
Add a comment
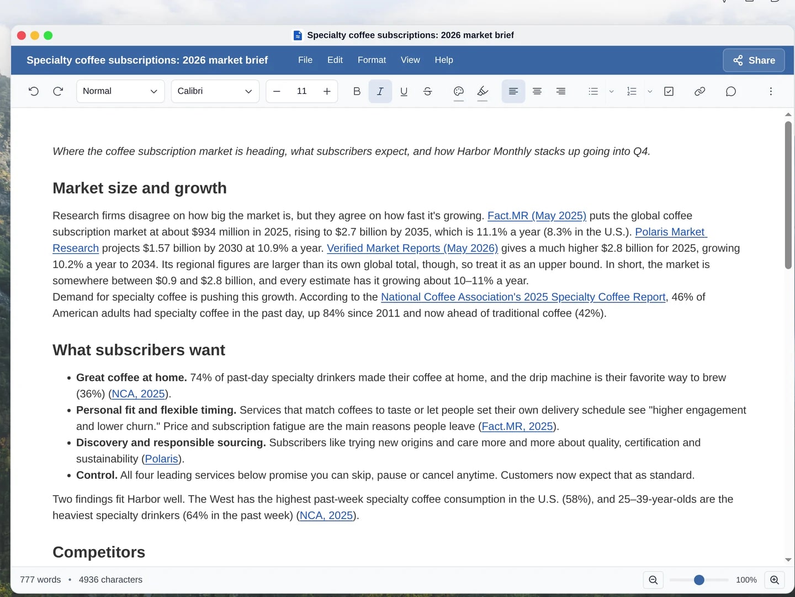[731, 91]
